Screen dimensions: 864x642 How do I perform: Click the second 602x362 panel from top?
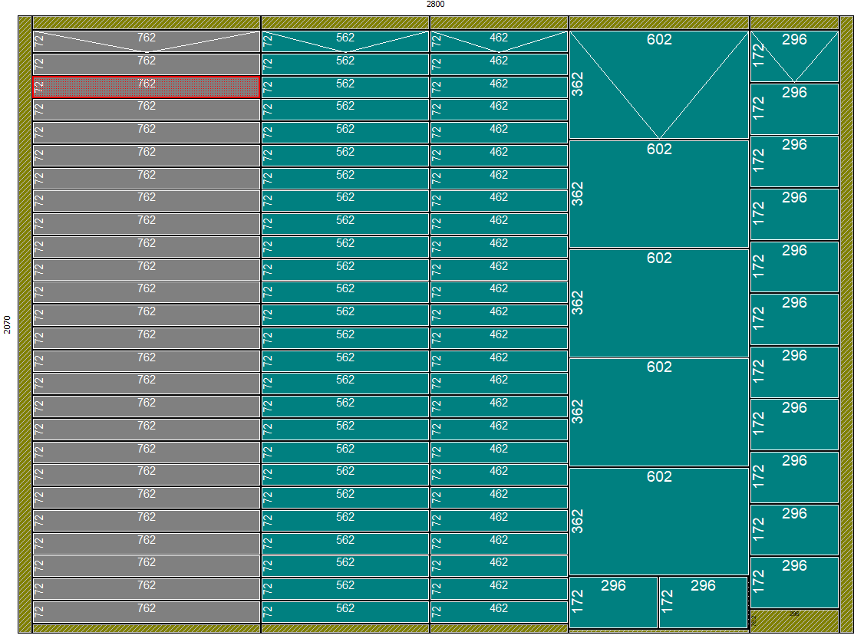pos(658,194)
